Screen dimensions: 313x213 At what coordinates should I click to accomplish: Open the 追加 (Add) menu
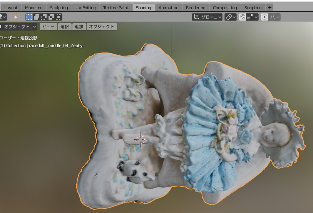tap(79, 27)
